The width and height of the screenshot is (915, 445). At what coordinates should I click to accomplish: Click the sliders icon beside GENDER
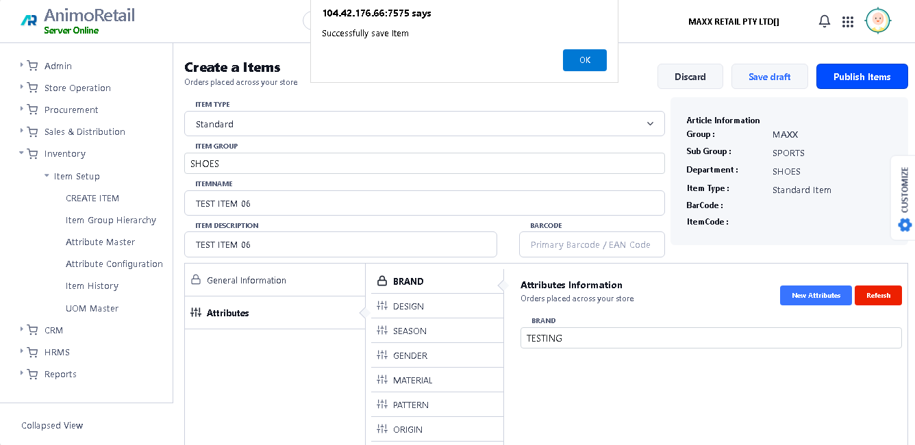pyautogui.click(x=382, y=355)
